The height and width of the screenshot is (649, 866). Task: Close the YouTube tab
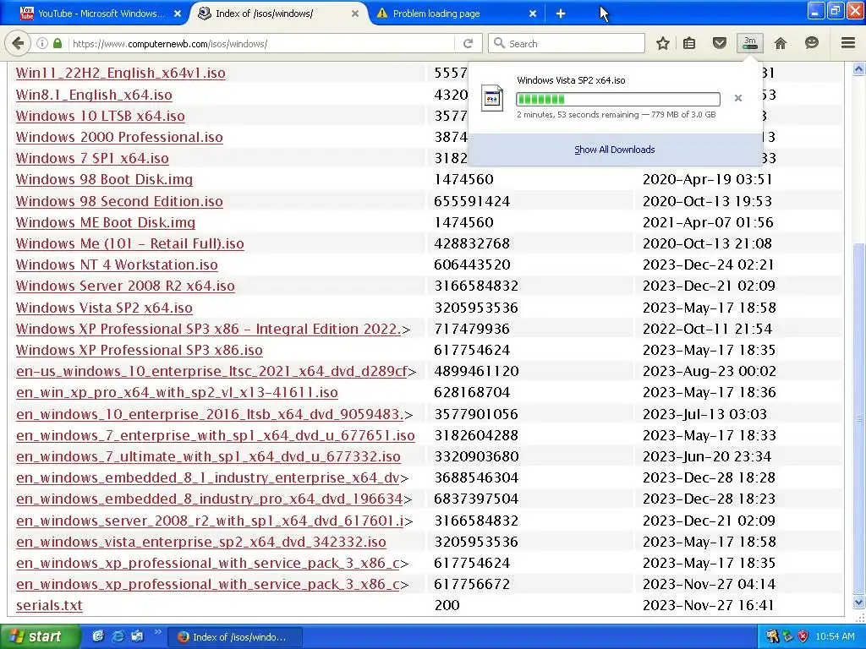click(178, 14)
